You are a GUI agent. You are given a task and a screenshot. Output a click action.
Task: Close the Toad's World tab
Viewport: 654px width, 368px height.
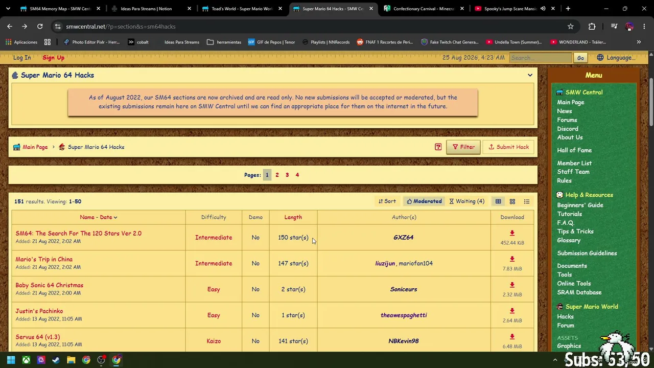280,9
